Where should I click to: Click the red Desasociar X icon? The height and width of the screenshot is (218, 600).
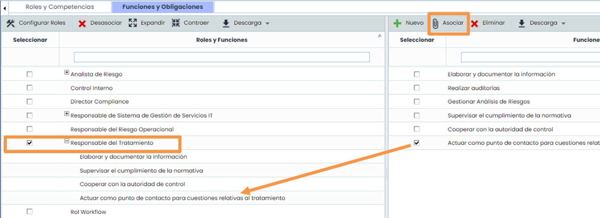[82, 23]
